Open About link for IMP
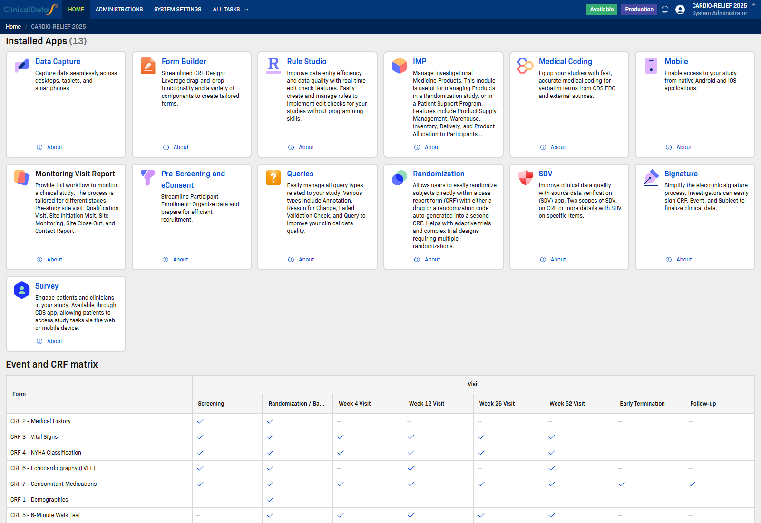The width and height of the screenshot is (761, 523). pyautogui.click(x=432, y=147)
